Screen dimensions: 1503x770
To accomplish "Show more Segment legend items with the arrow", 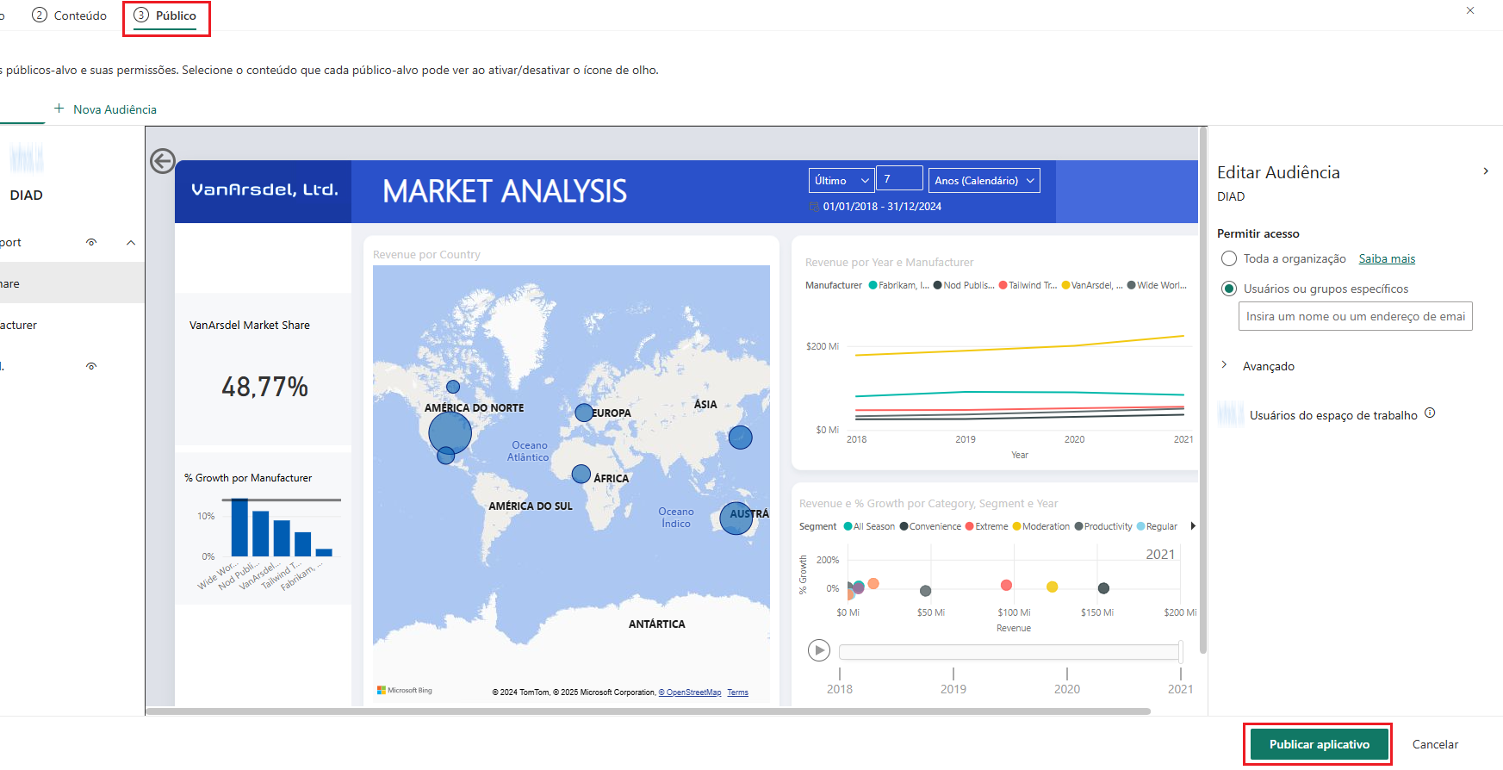I will coord(1193,526).
